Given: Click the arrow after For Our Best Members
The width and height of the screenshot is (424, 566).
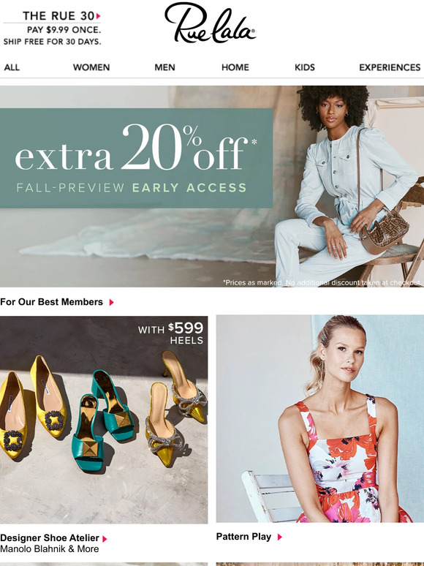Looking at the screenshot, I should coord(112,302).
